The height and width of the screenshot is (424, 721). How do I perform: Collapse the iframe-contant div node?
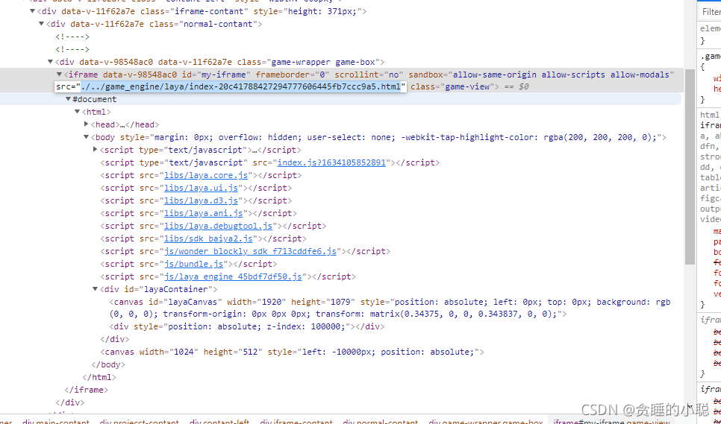pos(32,11)
